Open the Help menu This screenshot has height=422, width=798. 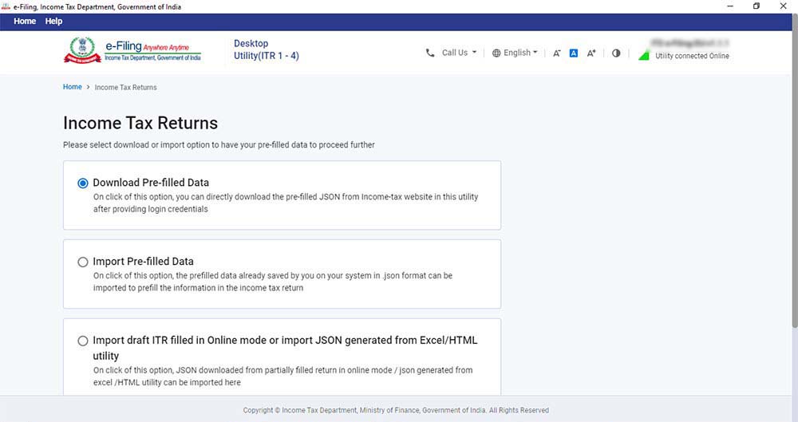(53, 21)
